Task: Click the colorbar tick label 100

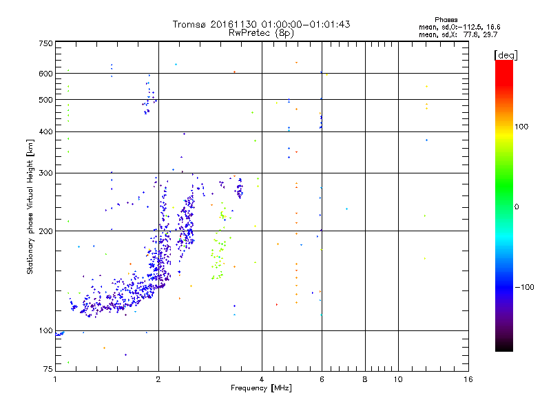Action: (x=523, y=127)
